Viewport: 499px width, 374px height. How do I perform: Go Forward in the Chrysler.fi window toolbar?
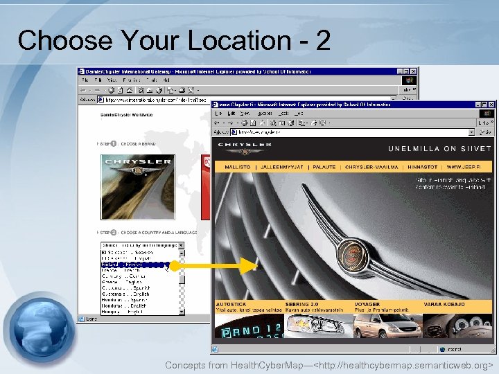click(231, 123)
